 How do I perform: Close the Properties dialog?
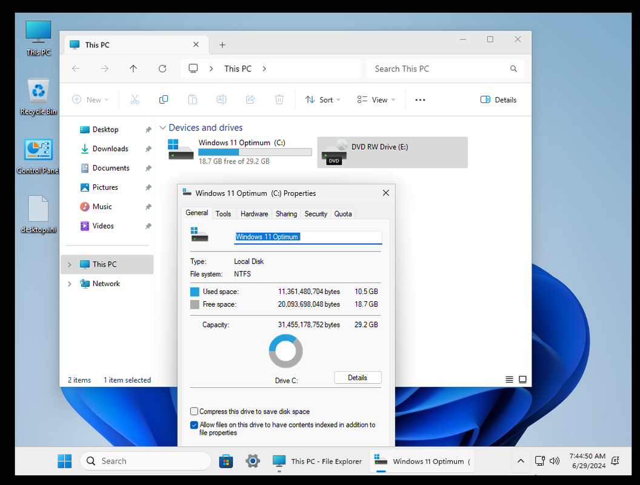pos(385,193)
